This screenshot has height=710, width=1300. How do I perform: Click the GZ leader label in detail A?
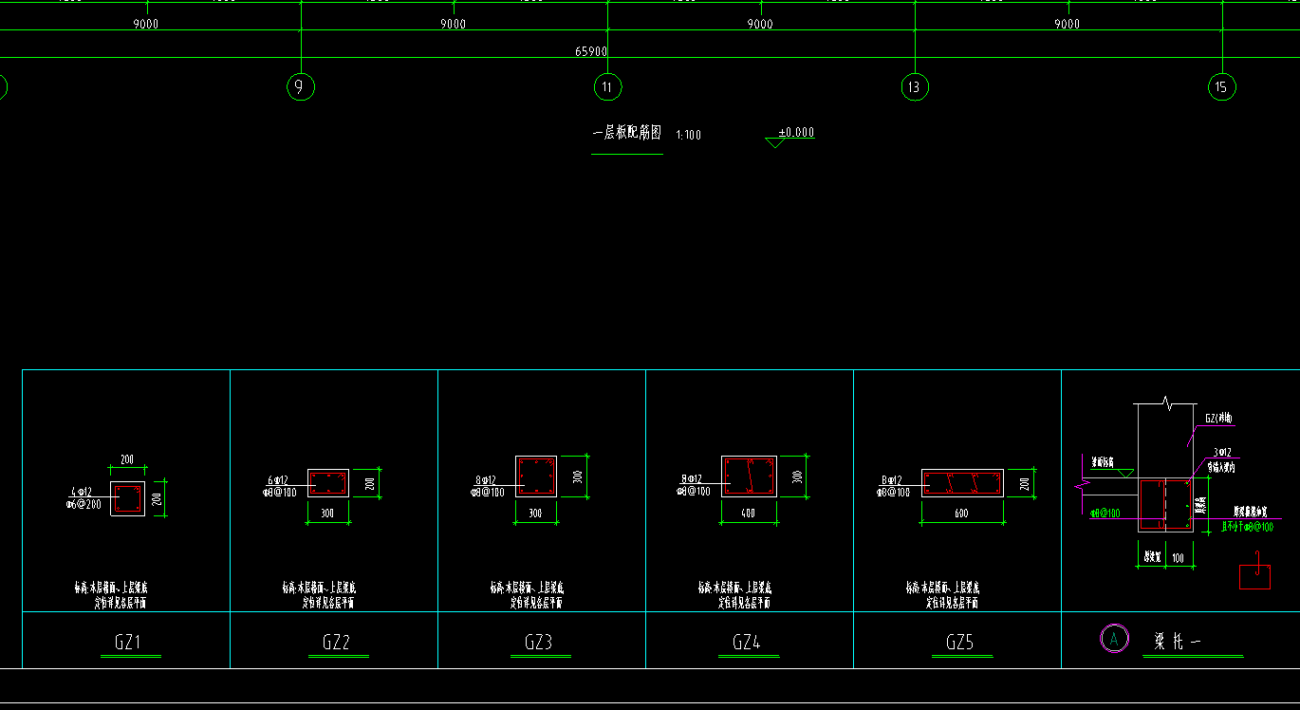(x=1217, y=419)
